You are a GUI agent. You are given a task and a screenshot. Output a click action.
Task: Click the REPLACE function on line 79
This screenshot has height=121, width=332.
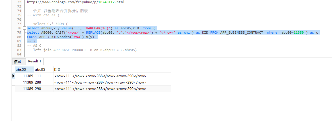(x=93, y=32)
